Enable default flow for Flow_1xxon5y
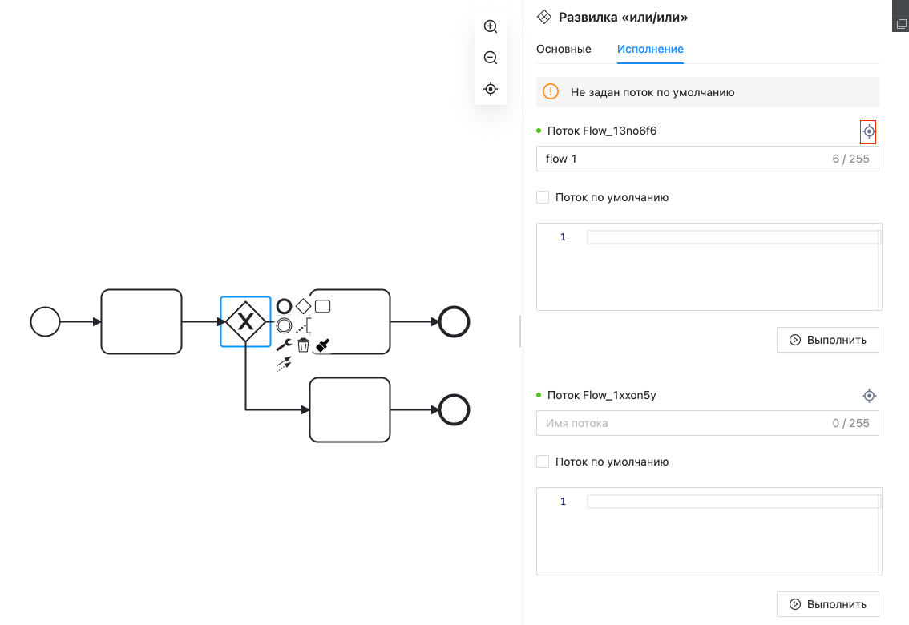This screenshot has width=909, height=625. [543, 462]
